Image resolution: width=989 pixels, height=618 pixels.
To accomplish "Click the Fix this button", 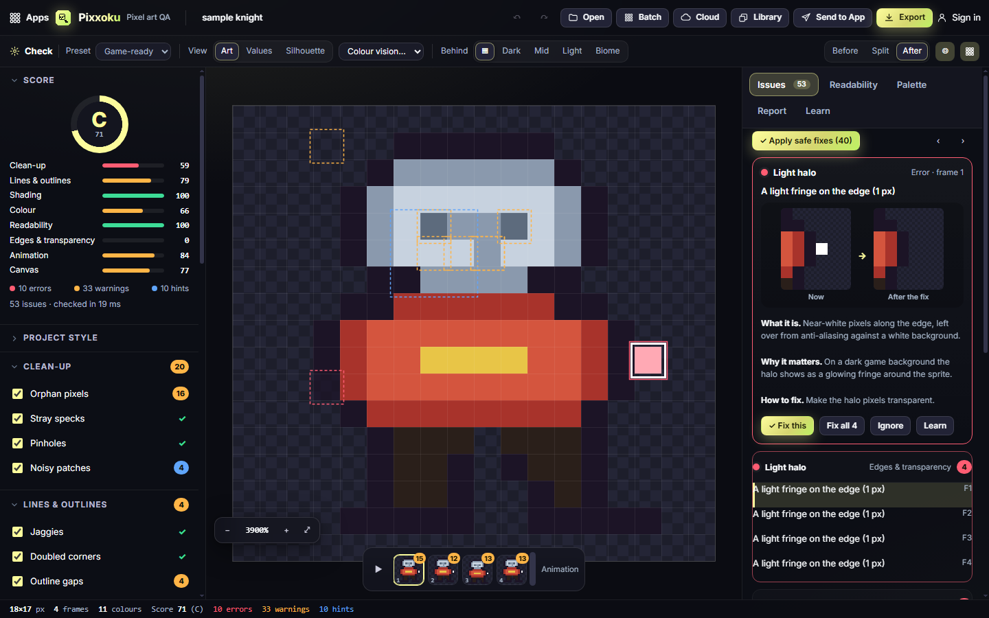I will click(787, 426).
